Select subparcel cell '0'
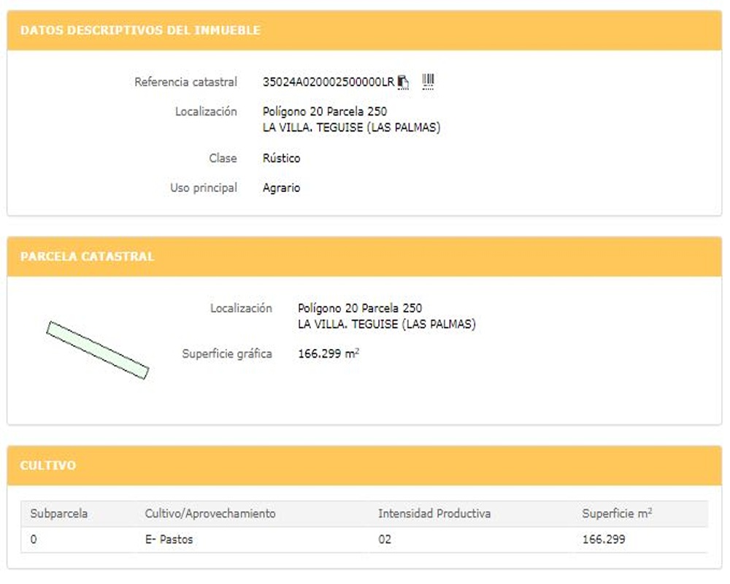 pos(34,539)
